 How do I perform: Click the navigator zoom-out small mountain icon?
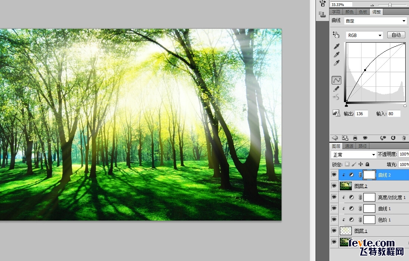372,5
